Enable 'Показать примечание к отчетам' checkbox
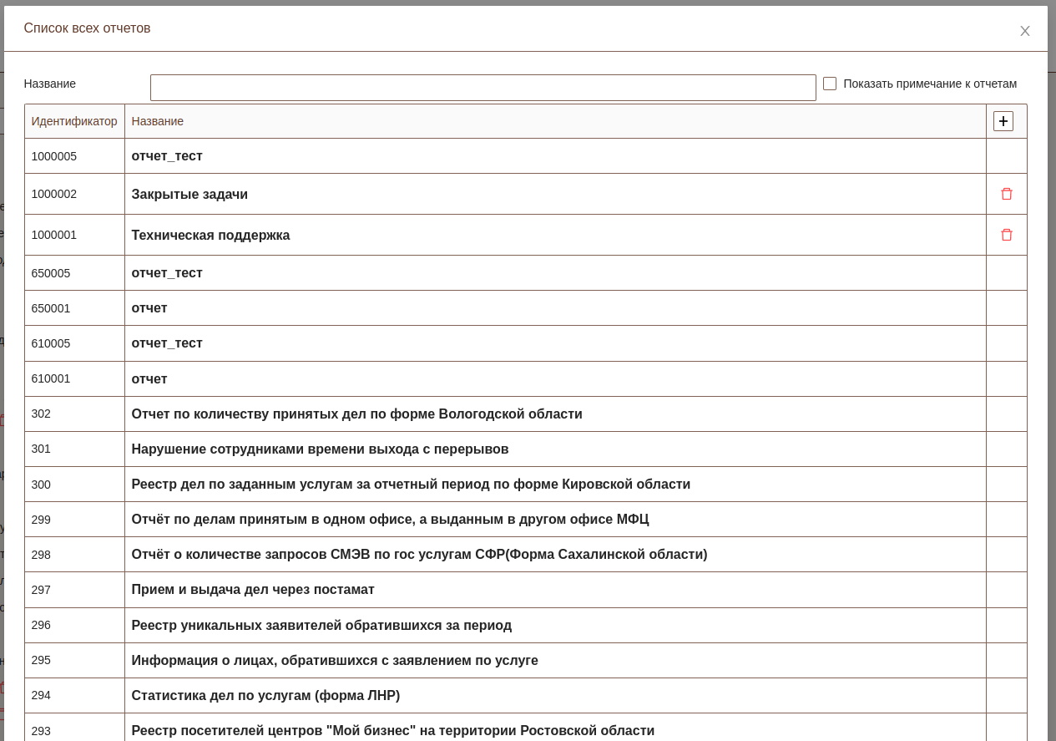1056x741 pixels. click(830, 84)
